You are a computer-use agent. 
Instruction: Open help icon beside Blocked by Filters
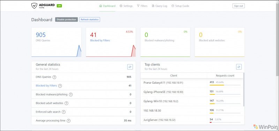pyautogui.click(x=60, y=86)
